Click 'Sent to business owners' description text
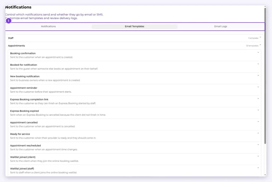This screenshot has width=272, height=182. [45, 80]
